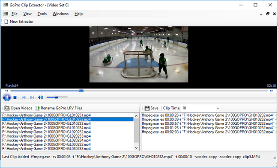The width and height of the screenshot is (278, 168).
Task: Click the fast-forward arrows on seek bar
Action: 271,91
